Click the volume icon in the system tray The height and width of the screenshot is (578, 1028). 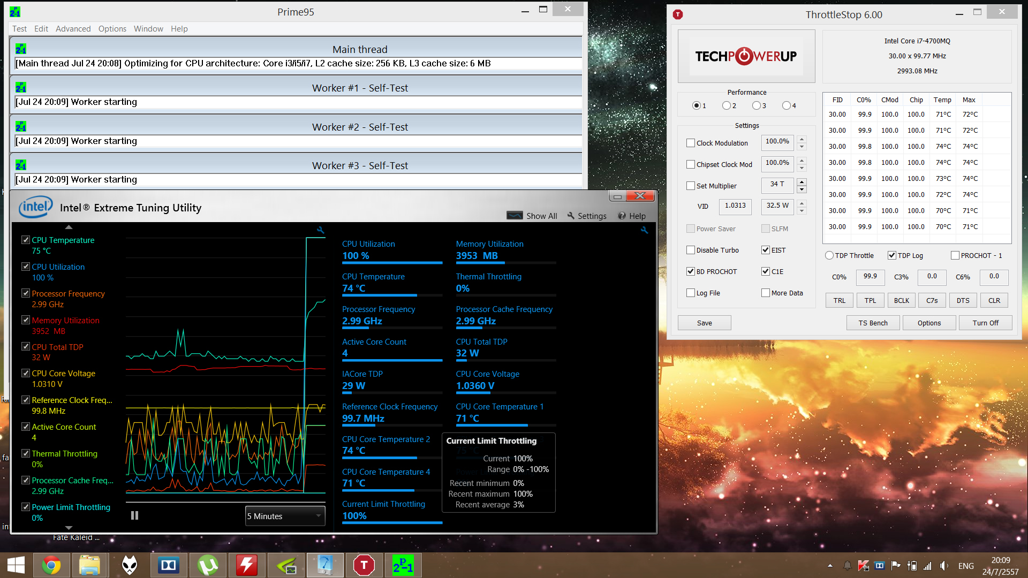pyautogui.click(x=944, y=566)
